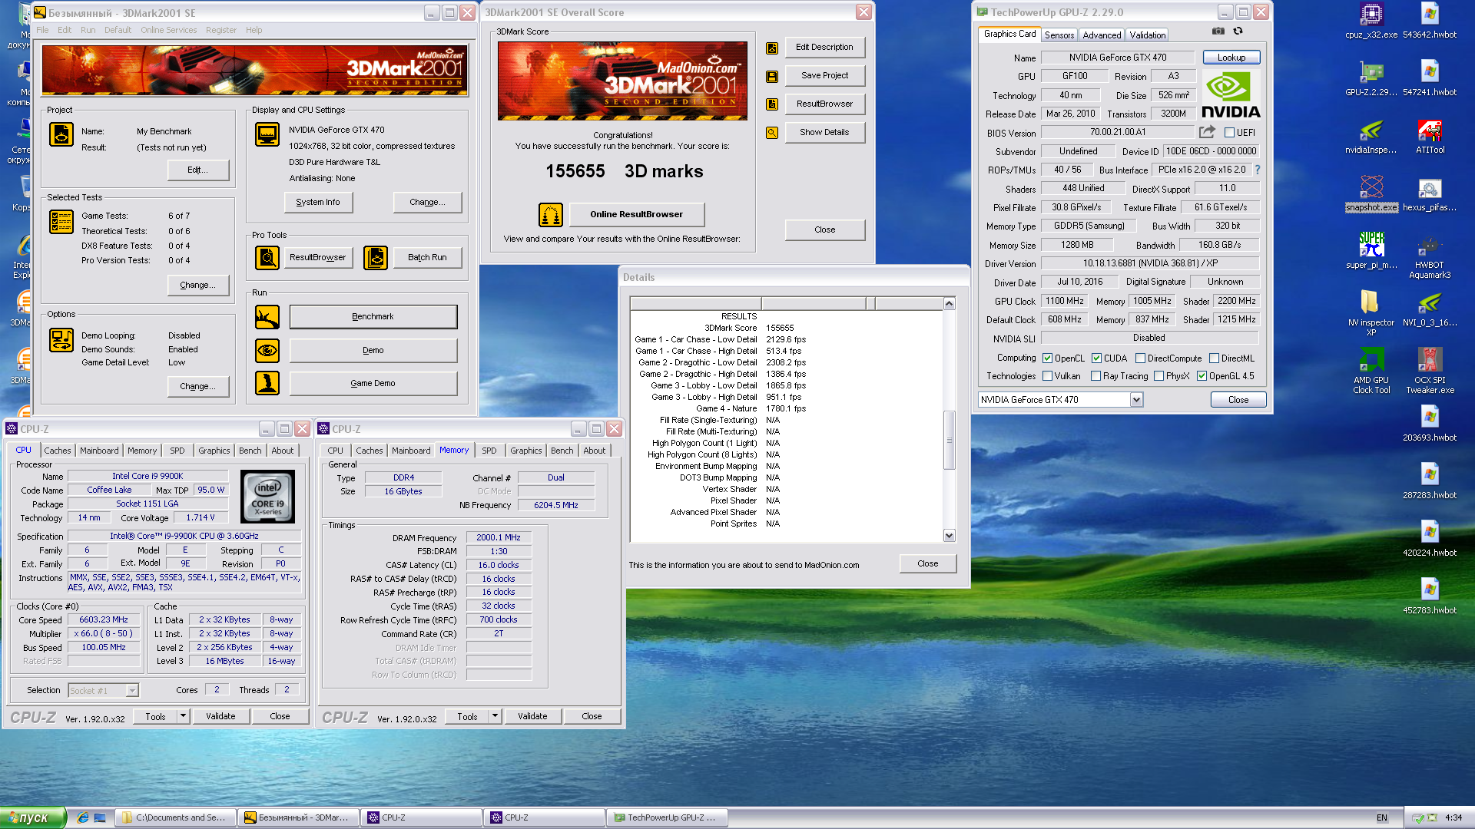
Task: Click GPU-Z screenshot camera icon
Action: tap(1218, 31)
